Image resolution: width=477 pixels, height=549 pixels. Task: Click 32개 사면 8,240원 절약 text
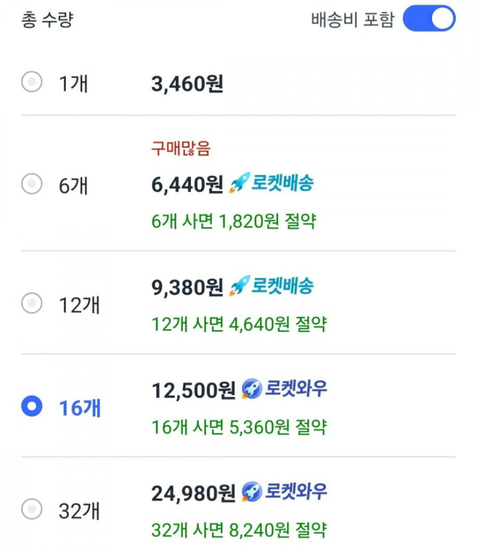(x=239, y=529)
